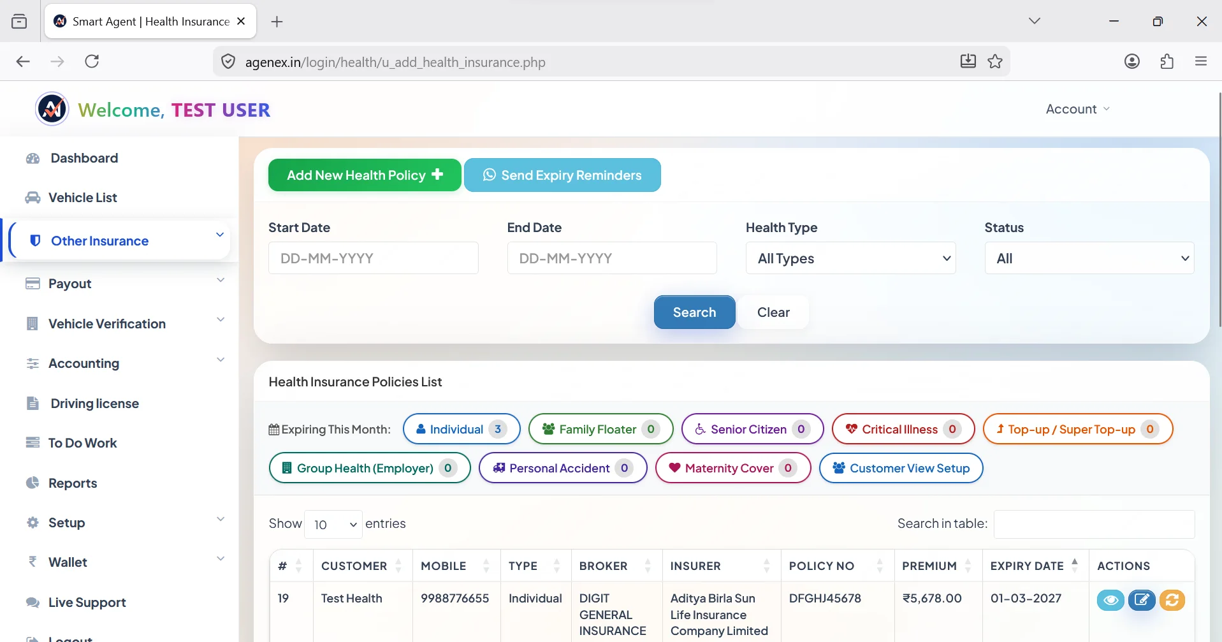This screenshot has width=1222, height=642.
Task: Sort table by EXPIRY DATE column
Action: (1035, 565)
